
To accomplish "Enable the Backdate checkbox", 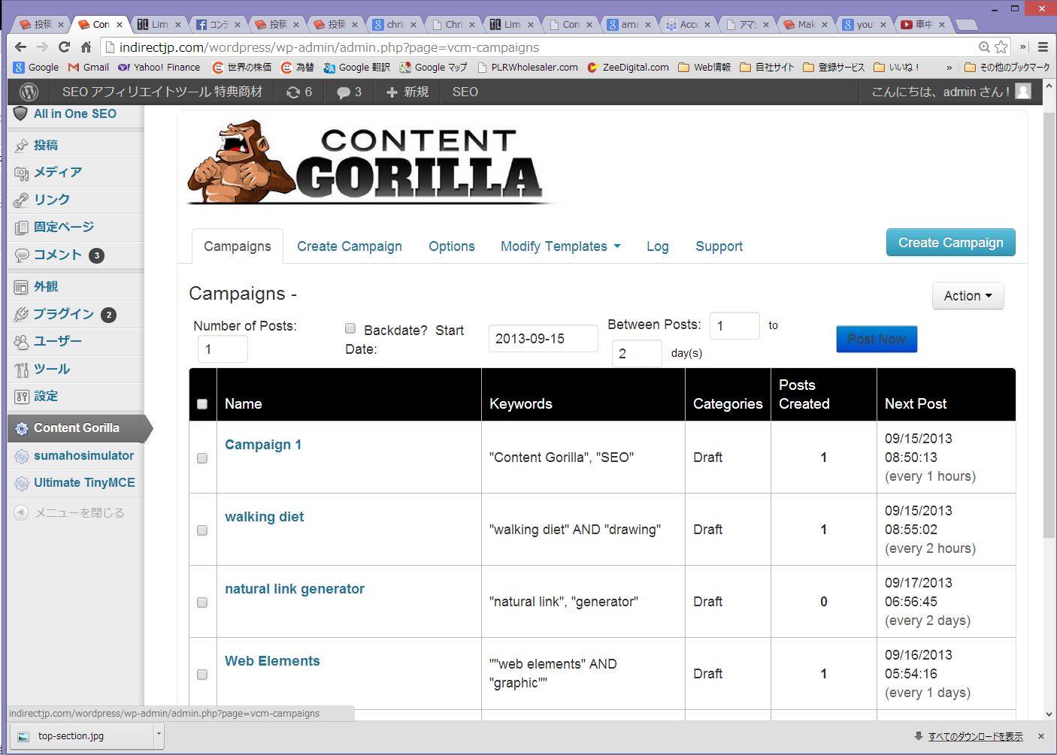I will (x=350, y=328).
